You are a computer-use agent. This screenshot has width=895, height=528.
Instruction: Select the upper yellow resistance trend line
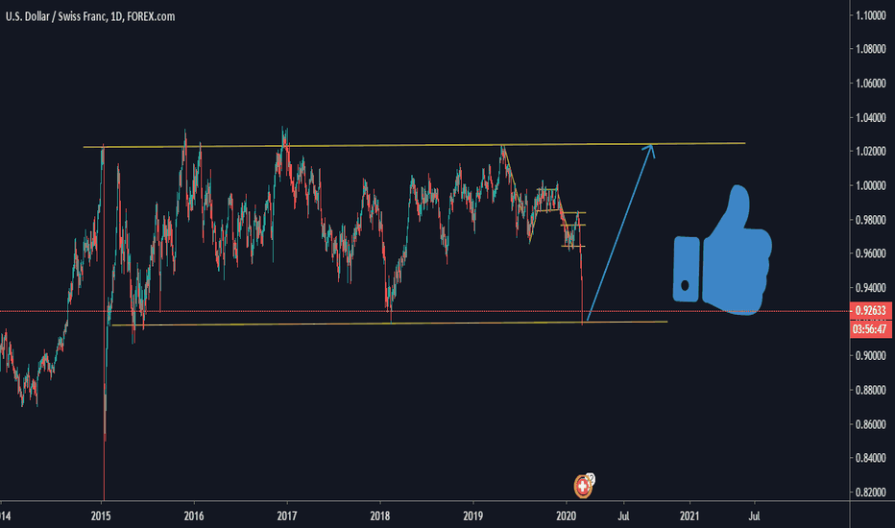[414, 145]
